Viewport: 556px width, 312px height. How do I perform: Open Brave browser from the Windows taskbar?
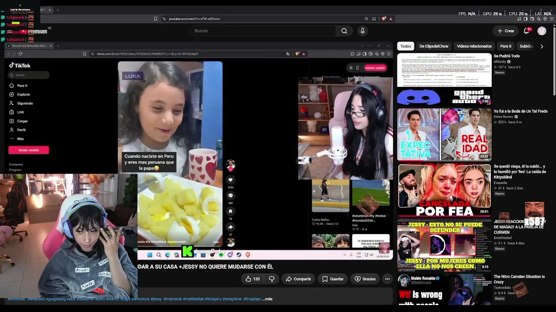coord(248,255)
